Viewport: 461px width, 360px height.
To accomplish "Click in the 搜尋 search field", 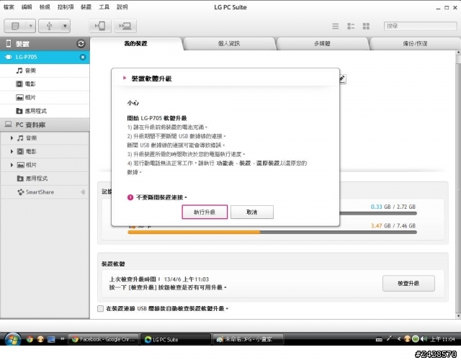I will tap(420, 26).
